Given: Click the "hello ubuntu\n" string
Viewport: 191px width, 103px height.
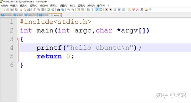Looking at the screenshot, I should pos(100,48).
